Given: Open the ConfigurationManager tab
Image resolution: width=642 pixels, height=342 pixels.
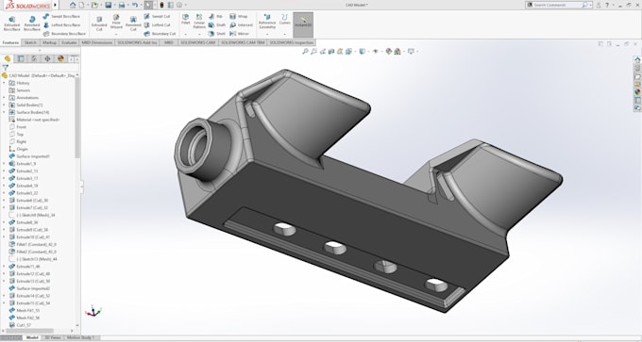Looking at the screenshot, I should [34, 58].
